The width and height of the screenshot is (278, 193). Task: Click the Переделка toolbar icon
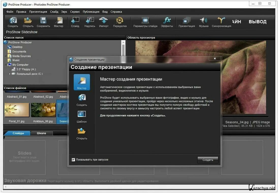click(120, 22)
